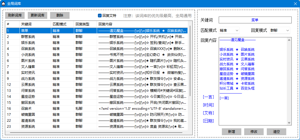Select the 娱乐系统 row

tap(96, 43)
